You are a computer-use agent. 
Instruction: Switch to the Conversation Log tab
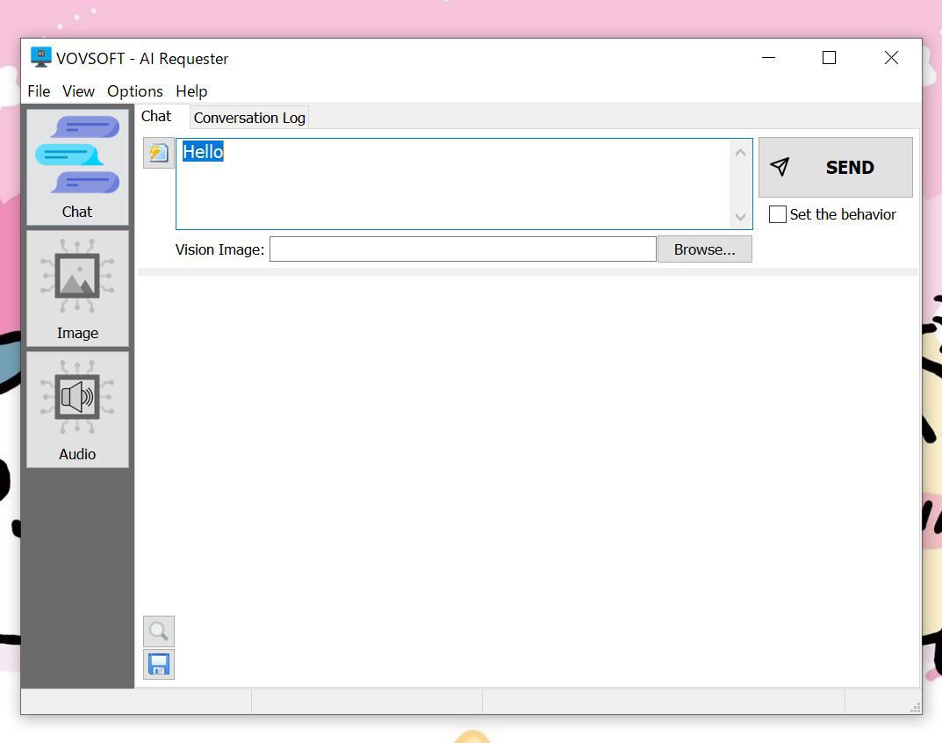(x=248, y=117)
